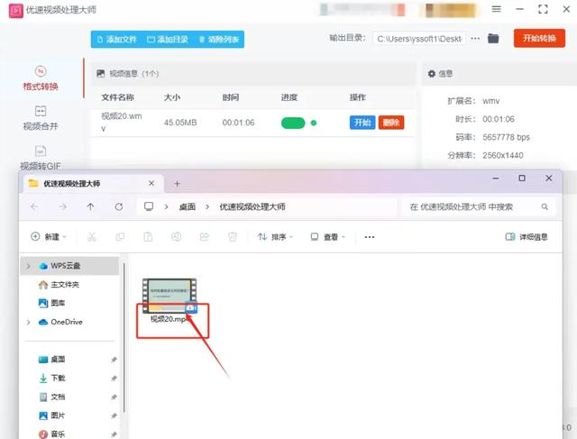
Task: Click the red 开始转换 button
Action: tap(539, 38)
